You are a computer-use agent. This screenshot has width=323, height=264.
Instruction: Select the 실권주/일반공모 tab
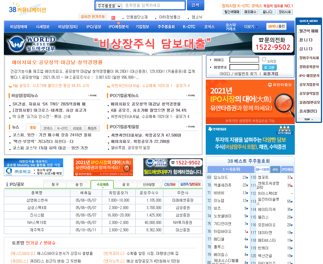pyautogui.click(x=190, y=184)
